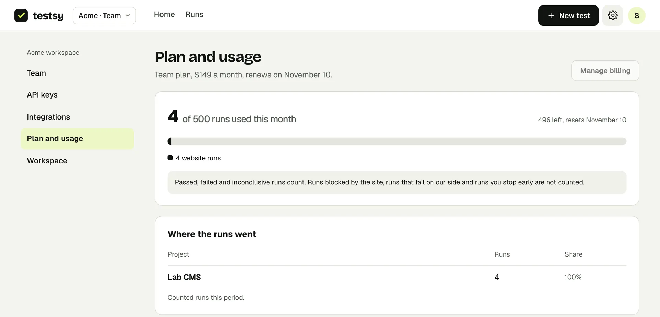Open the settings gear icon

click(613, 15)
